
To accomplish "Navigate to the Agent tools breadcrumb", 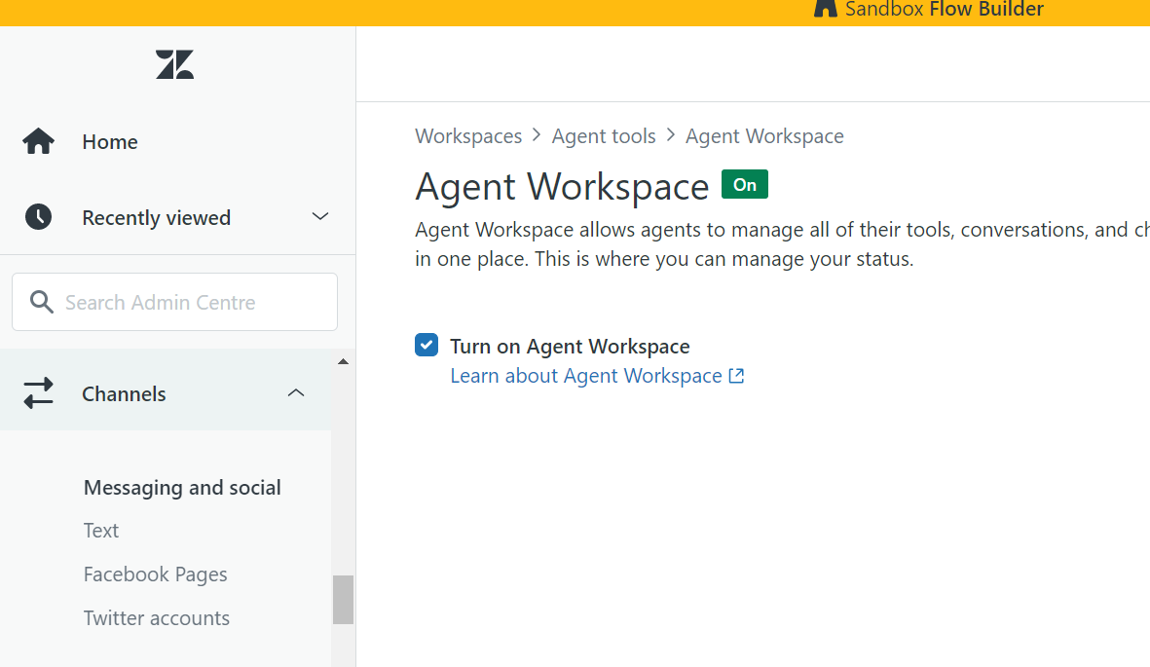I will (604, 136).
